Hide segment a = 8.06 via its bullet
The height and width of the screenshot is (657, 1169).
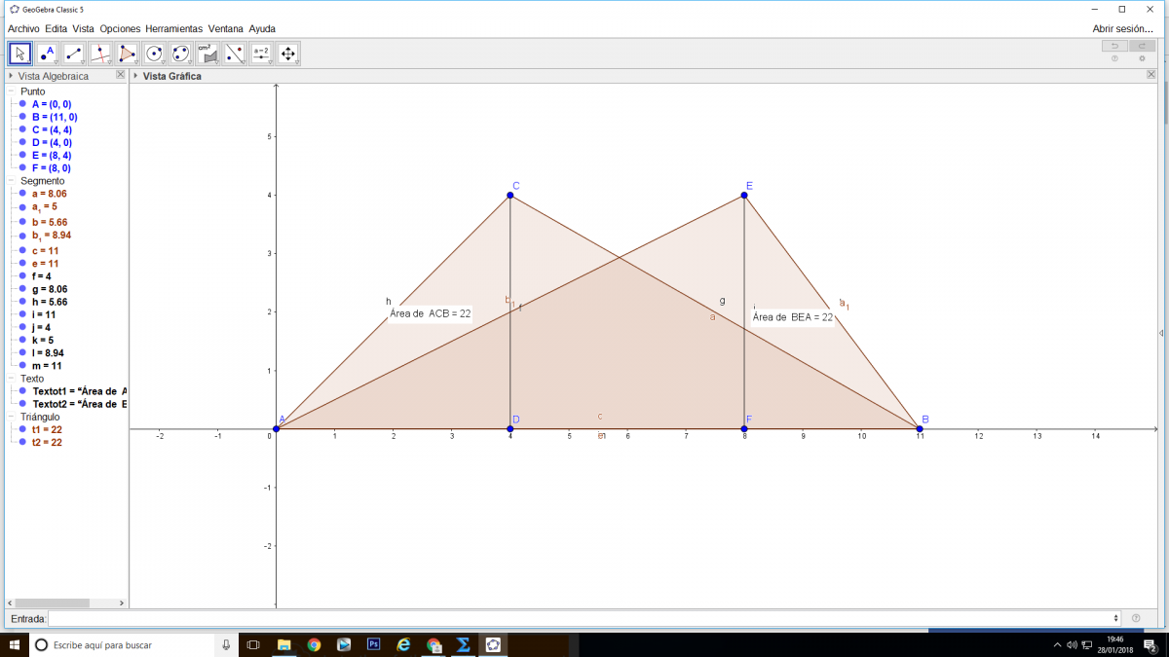21,194
